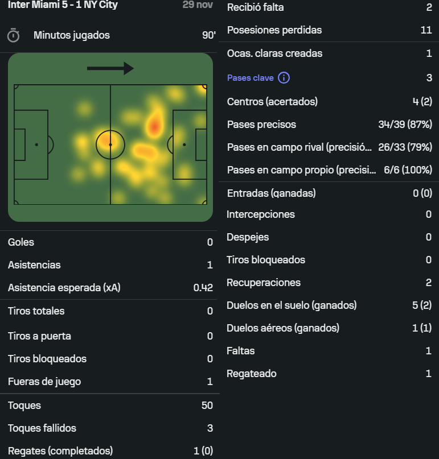Image resolution: width=439 pixels, height=459 pixels.
Task: Select the Asistencias stat row
Action: point(110,265)
